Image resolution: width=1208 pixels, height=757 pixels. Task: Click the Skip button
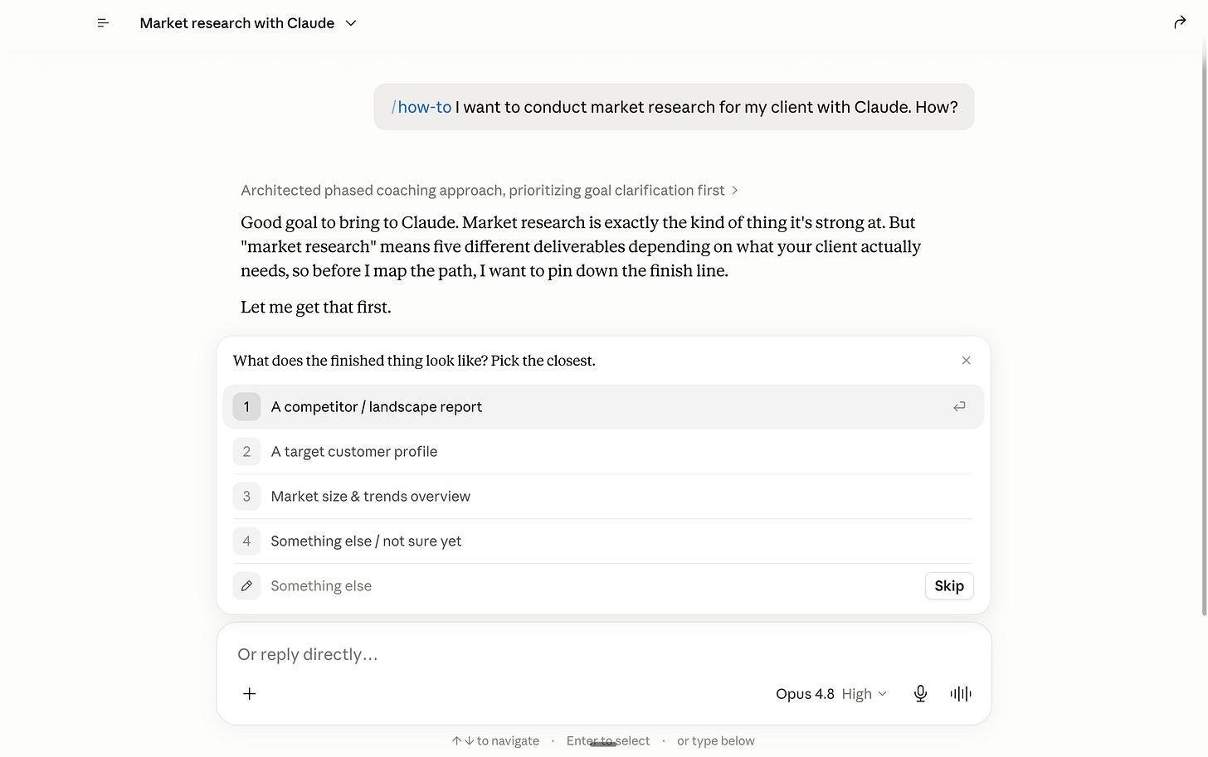(x=949, y=586)
